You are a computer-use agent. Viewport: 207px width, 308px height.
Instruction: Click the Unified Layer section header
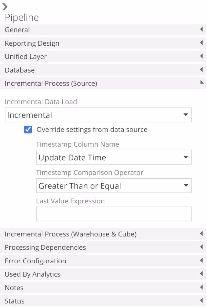pyautogui.click(x=26, y=57)
